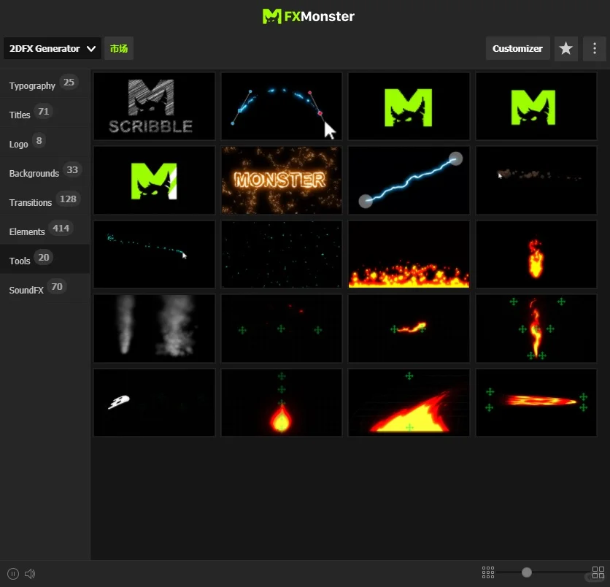
Task: Choose the triangular fire slash thumbnail
Action: [x=409, y=403]
